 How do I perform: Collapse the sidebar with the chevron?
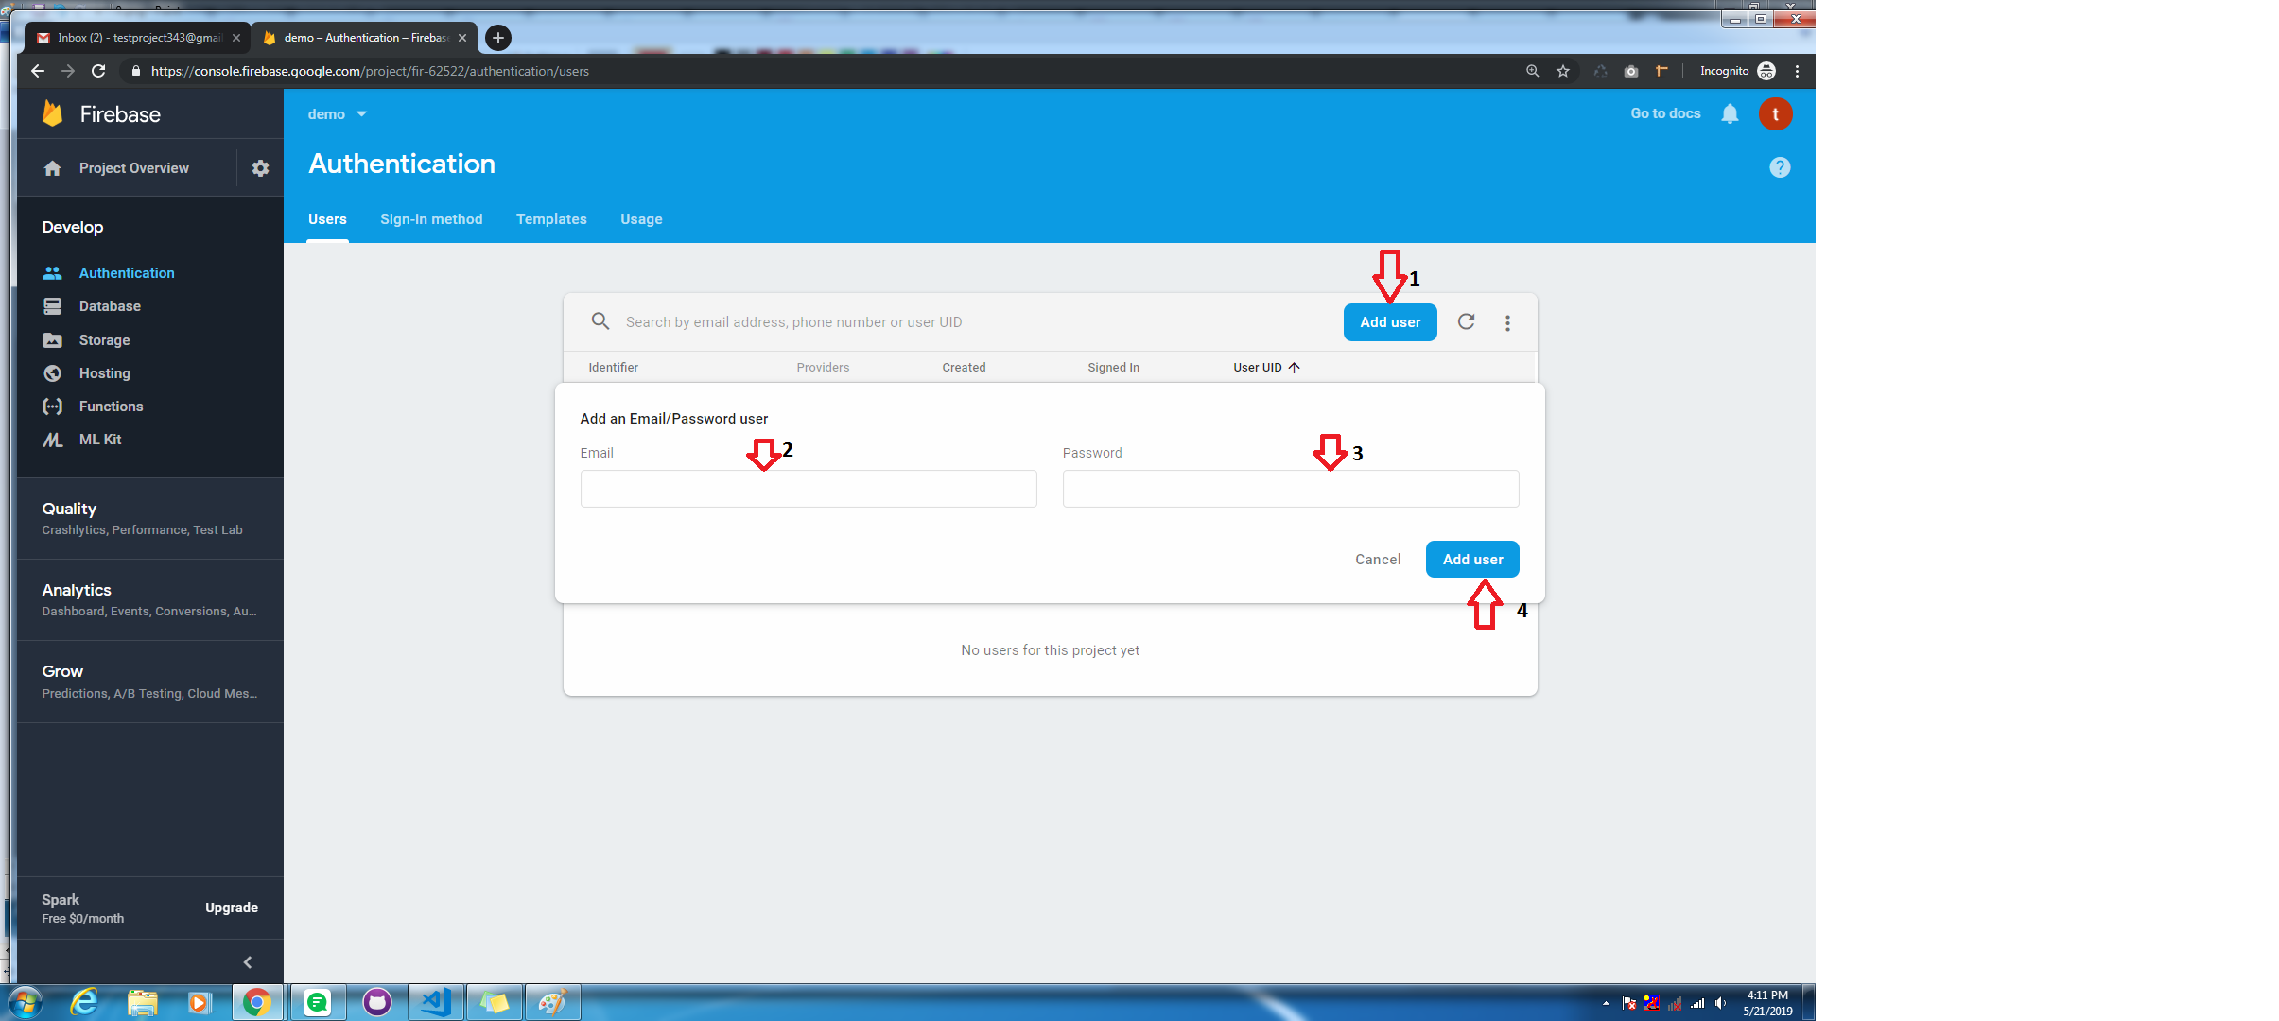tap(248, 962)
